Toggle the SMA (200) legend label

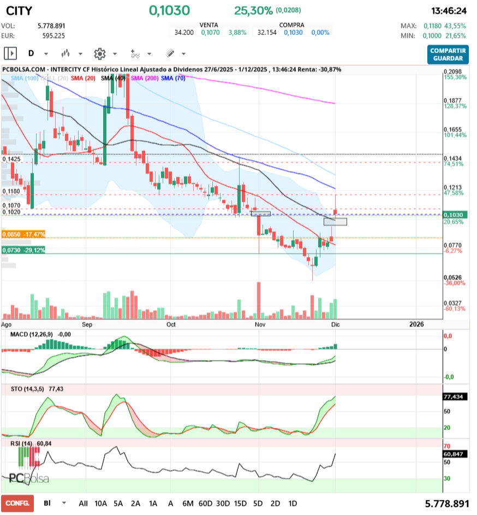[145, 78]
